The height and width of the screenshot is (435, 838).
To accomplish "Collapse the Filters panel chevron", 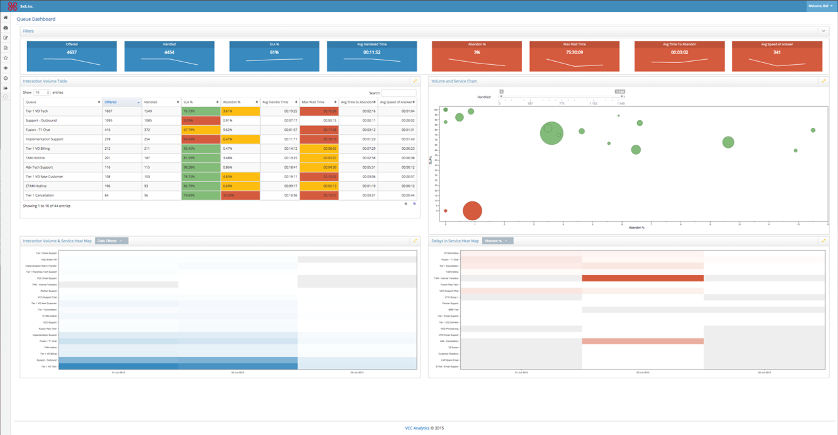I will click(823, 30).
